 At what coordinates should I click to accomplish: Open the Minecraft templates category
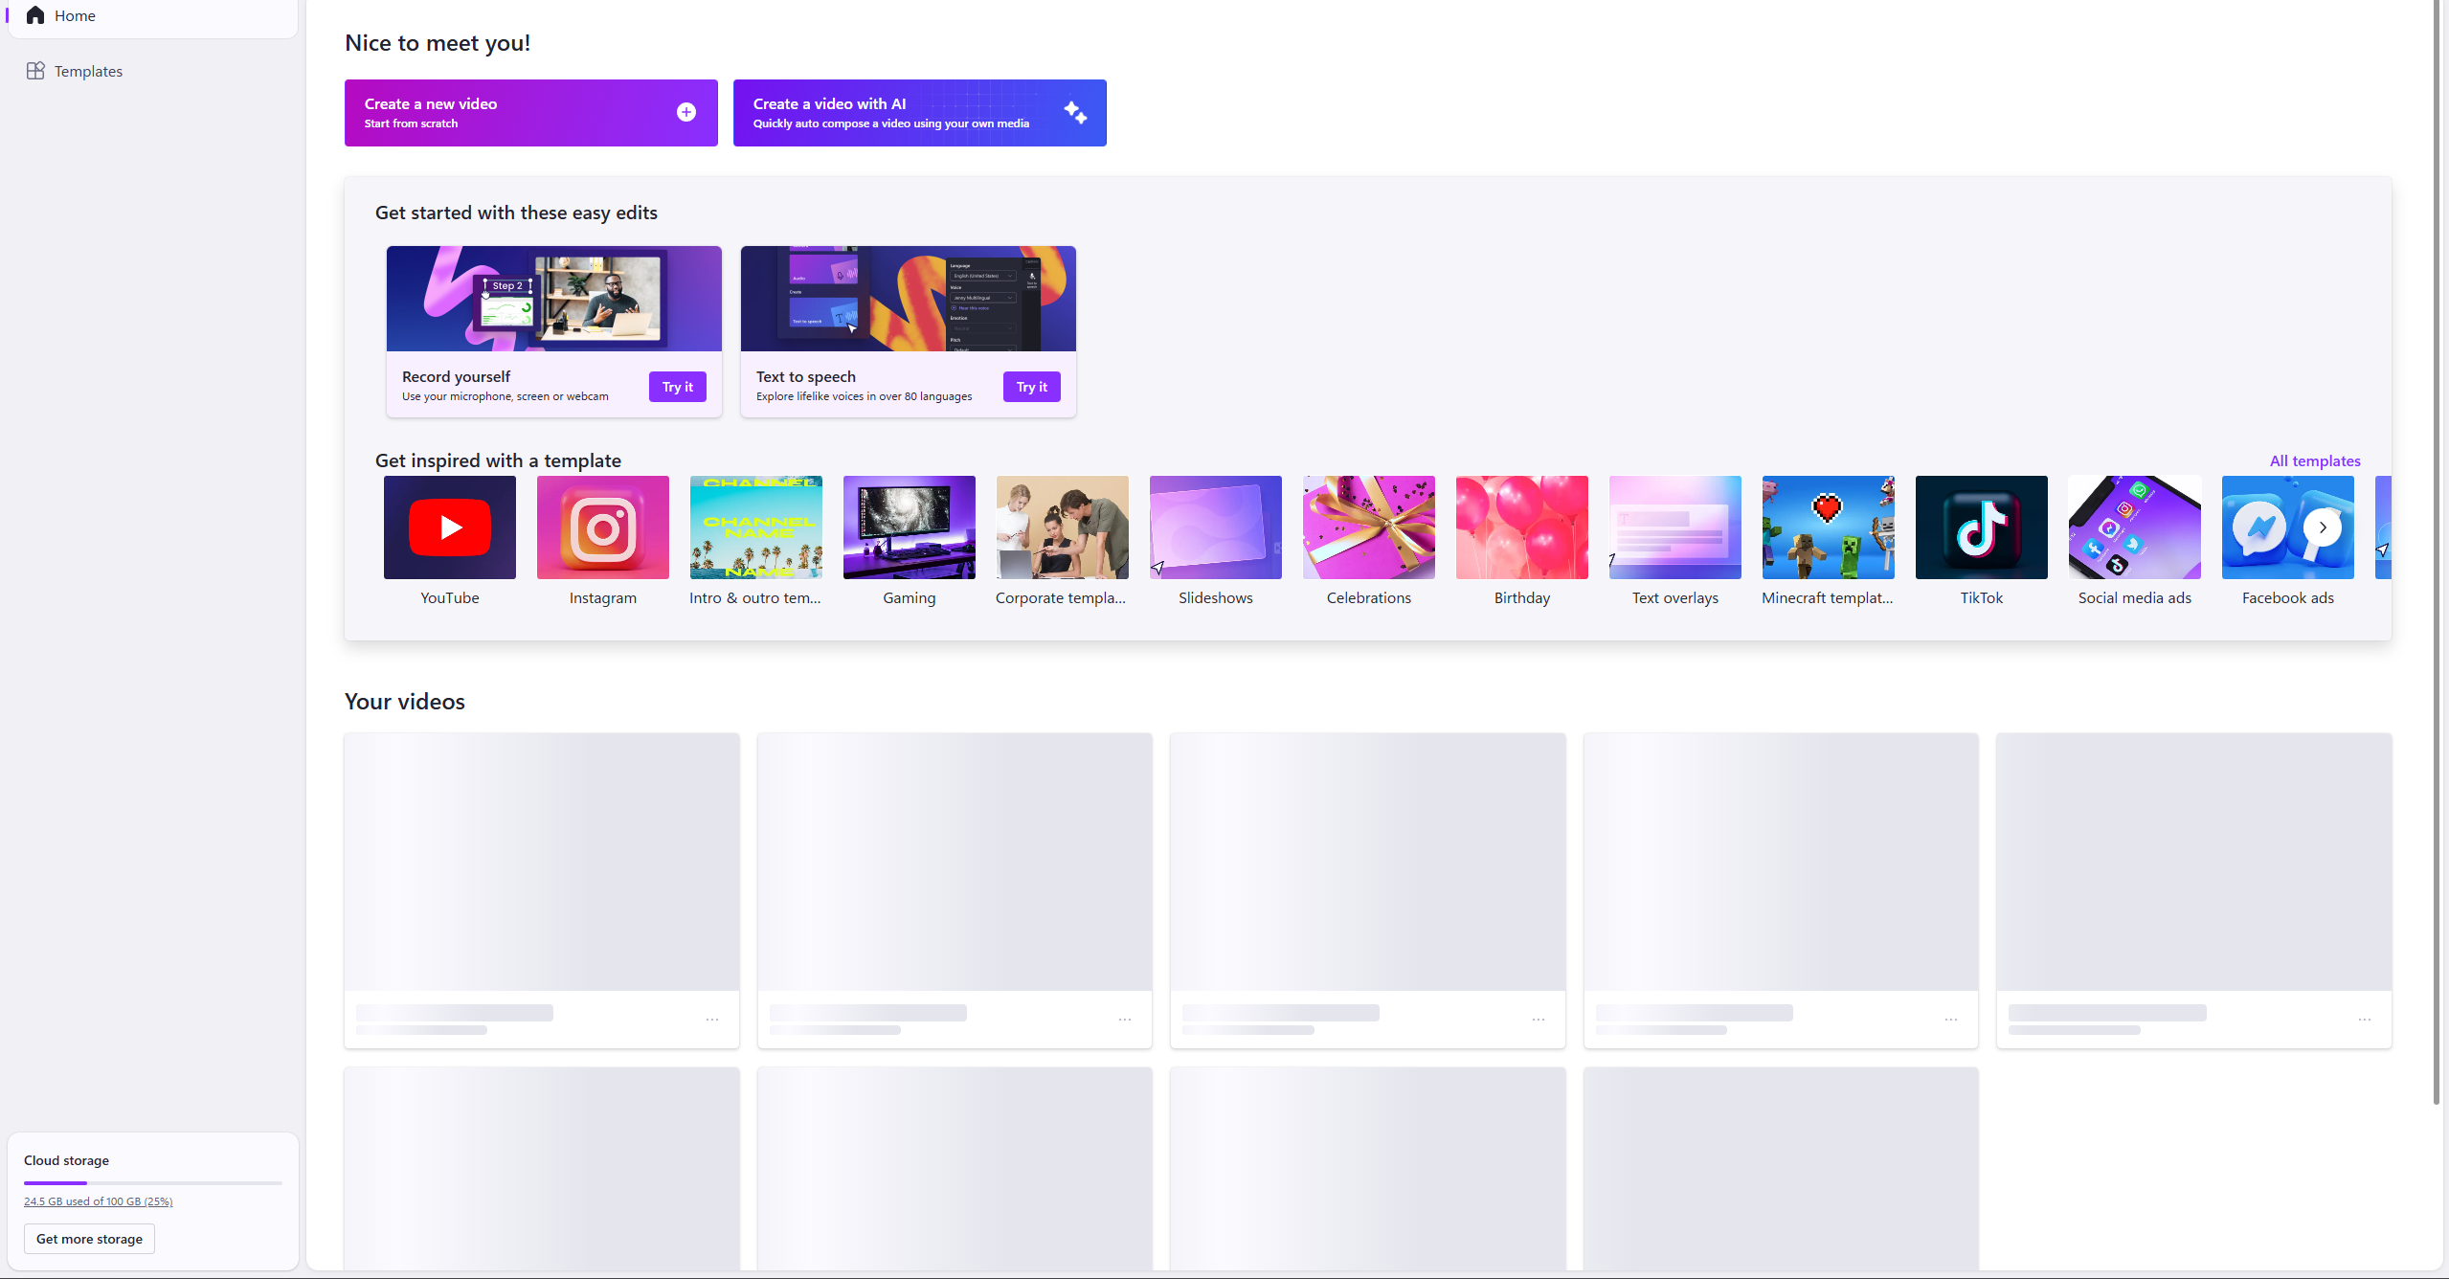coord(1828,527)
